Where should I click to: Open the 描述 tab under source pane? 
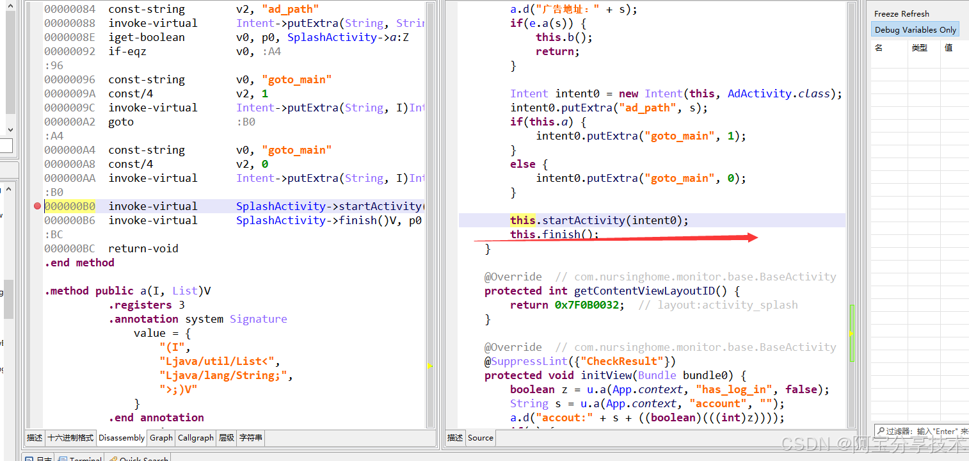(455, 438)
